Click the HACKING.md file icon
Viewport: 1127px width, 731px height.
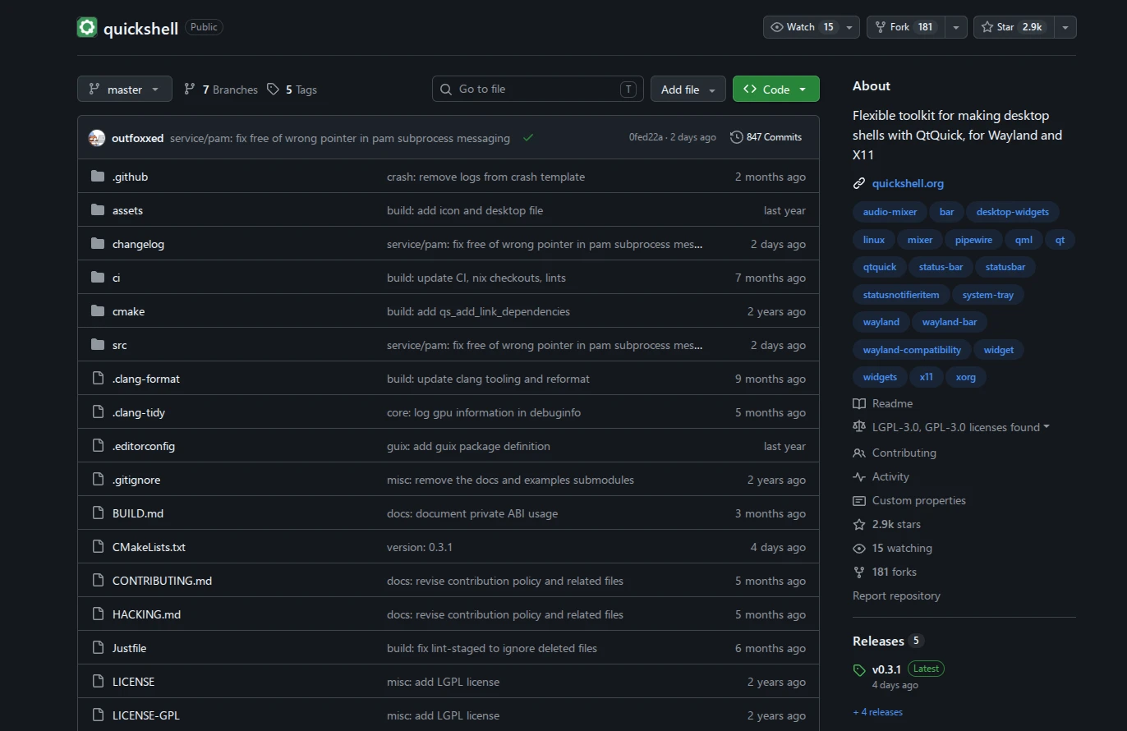coord(98,614)
